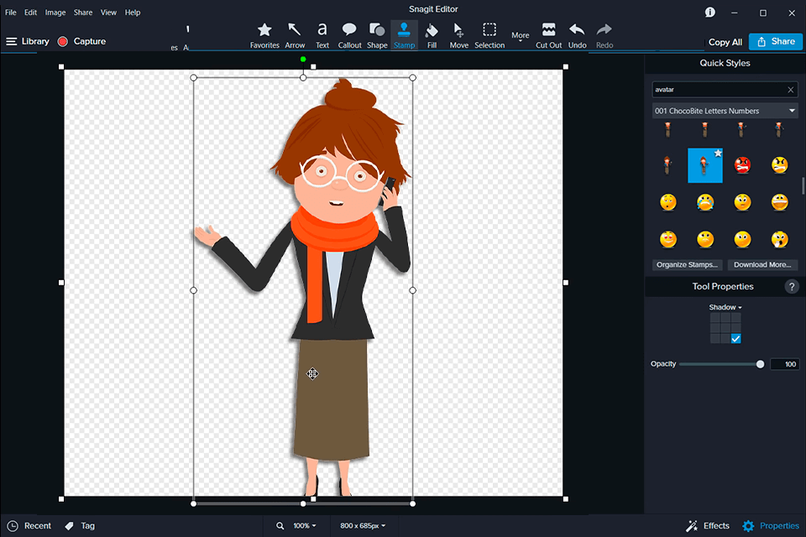This screenshot has height=537, width=806.
Task: Open the File menu
Action: [11, 13]
